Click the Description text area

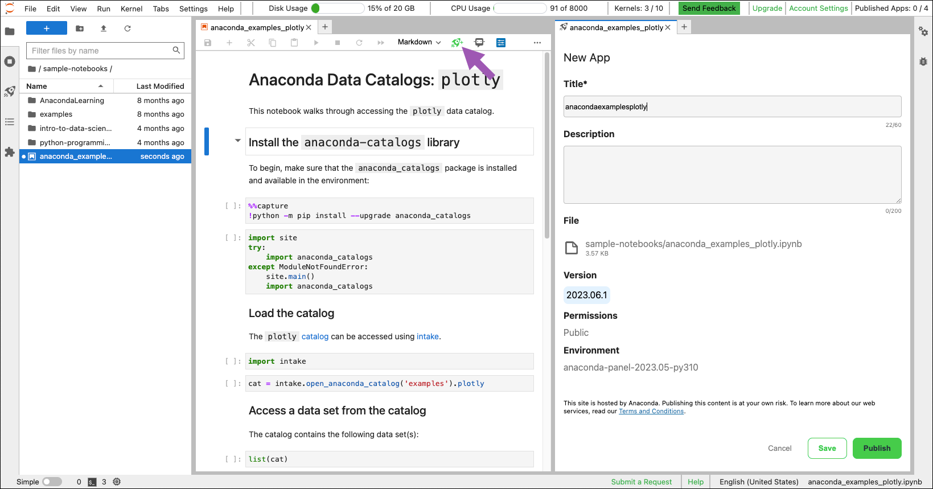coord(732,175)
